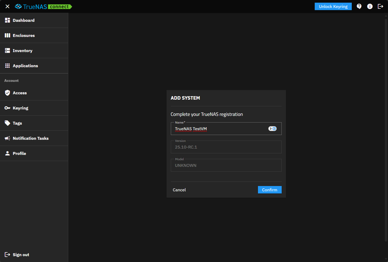Image resolution: width=388 pixels, height=262 pixels.
Task: Cancel the Add System dialog
Action: click(179, 190)
